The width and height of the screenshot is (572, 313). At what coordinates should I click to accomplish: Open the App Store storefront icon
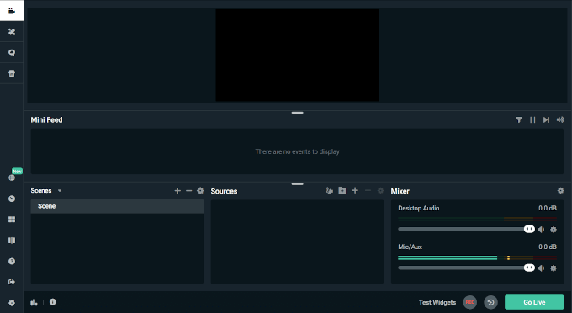(12, 73)
